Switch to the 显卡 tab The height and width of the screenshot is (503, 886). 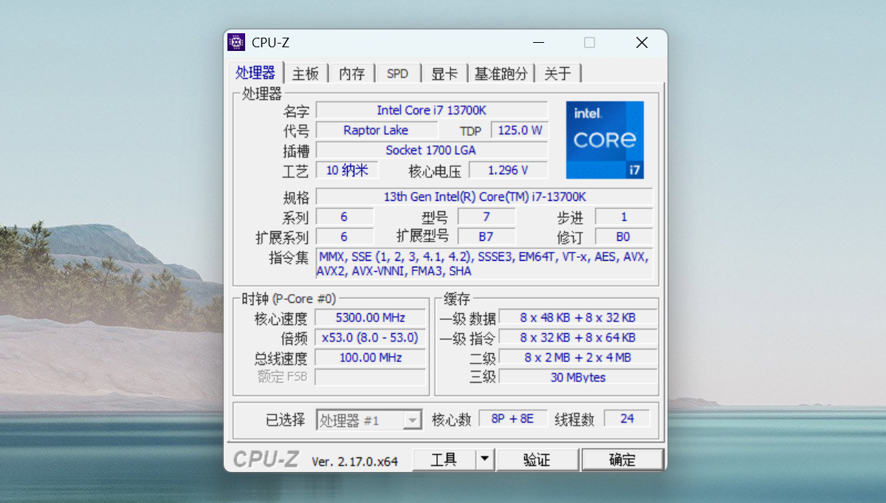pos(444,74)
